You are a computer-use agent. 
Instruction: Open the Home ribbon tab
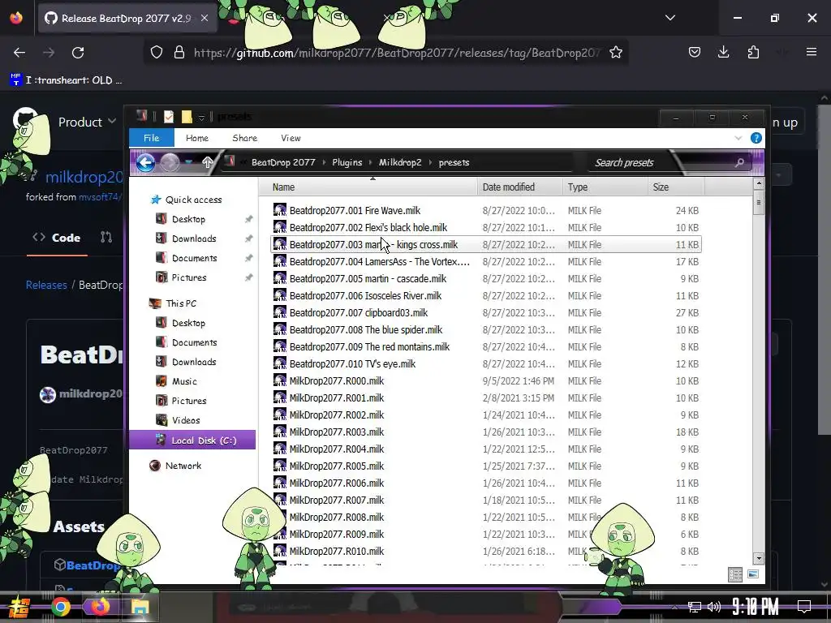[197, 138]
